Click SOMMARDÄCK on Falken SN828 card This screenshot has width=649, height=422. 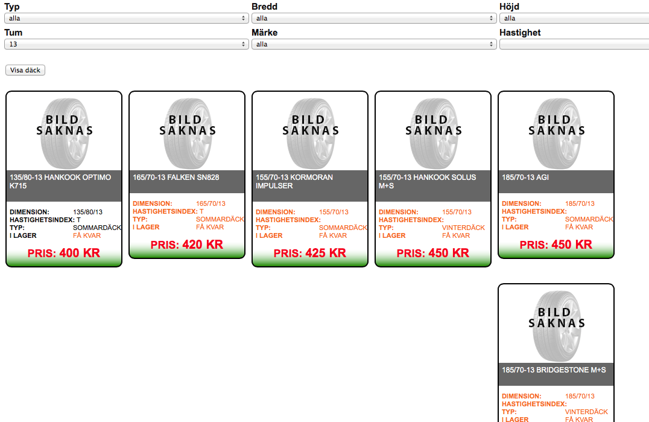(220, 220)
